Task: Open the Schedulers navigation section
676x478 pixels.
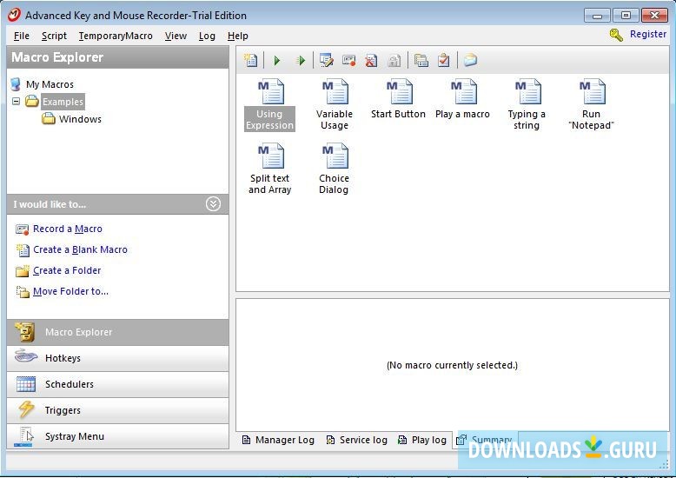Action: [117, 384]
